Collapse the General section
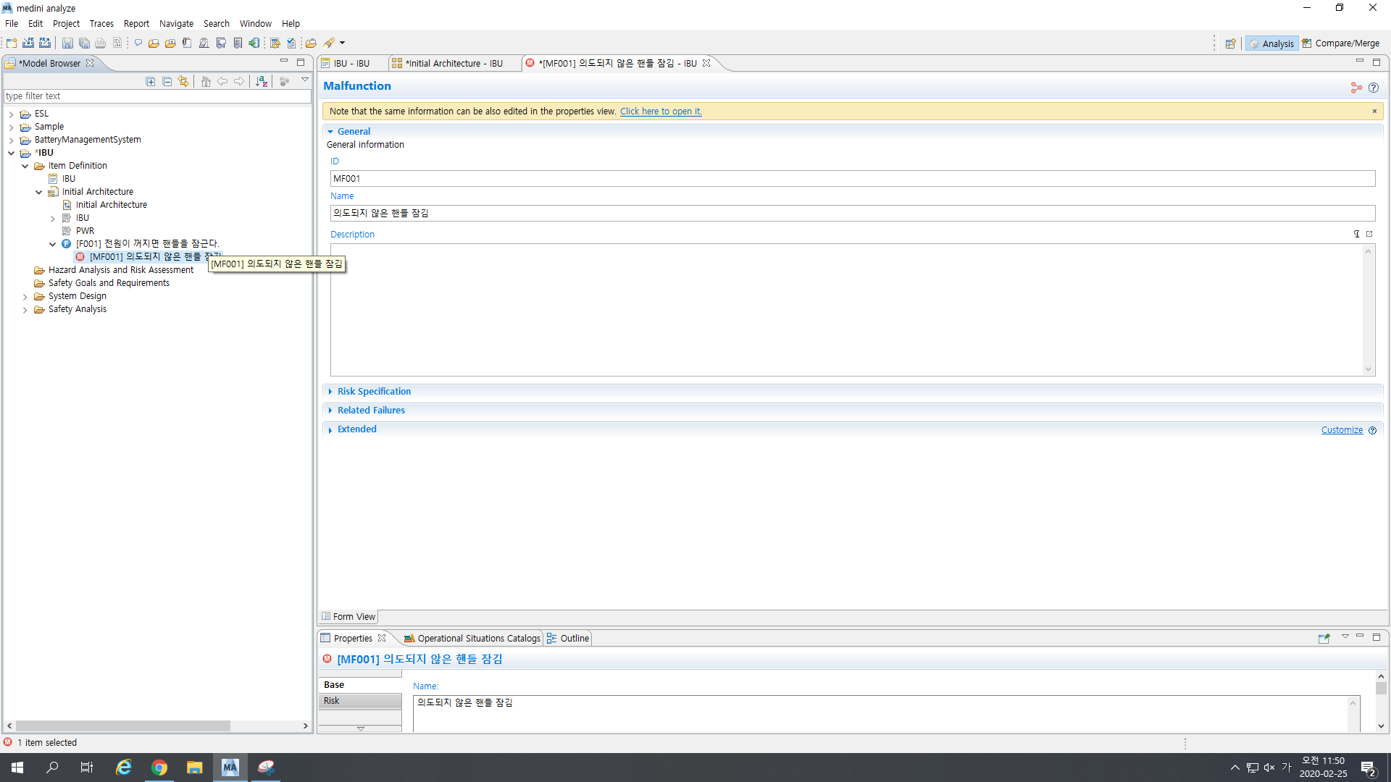Image resolution: width=1391 pixels, height=782 pixels. [x=354, y=132]
